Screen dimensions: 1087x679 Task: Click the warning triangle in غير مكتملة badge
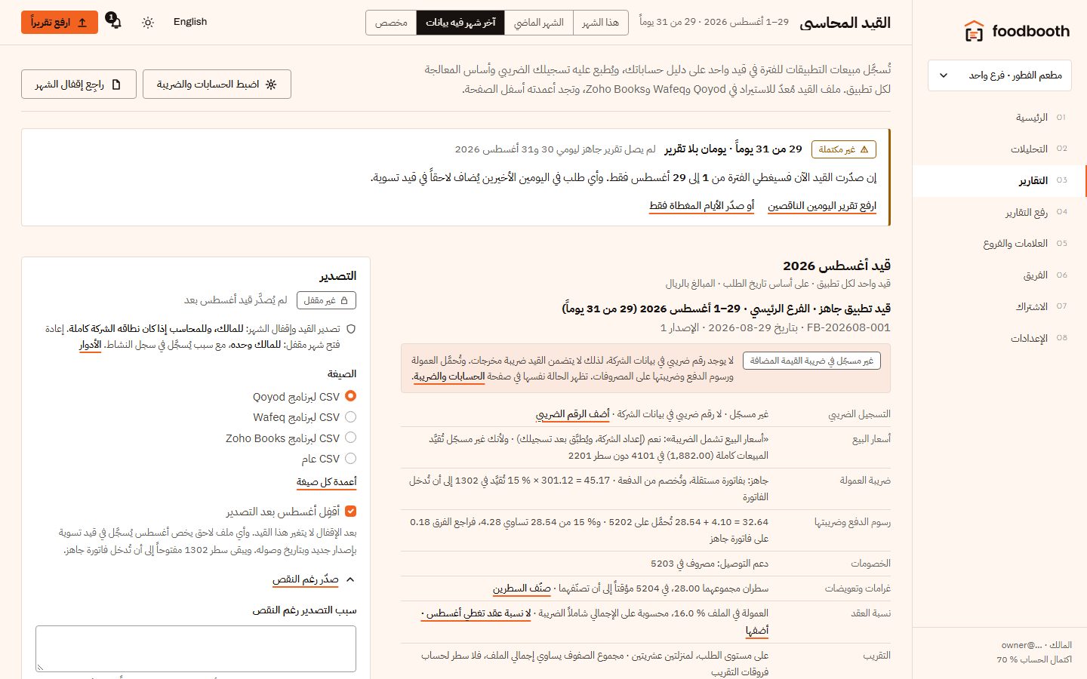tap(864, 149)
